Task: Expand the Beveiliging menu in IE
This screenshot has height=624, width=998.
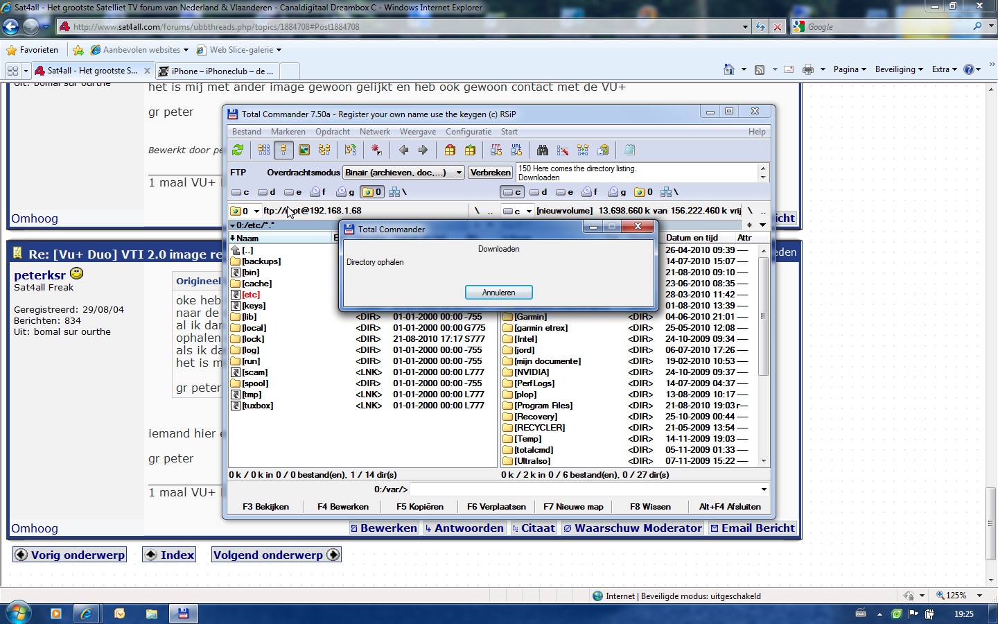Action: point(899,69)
